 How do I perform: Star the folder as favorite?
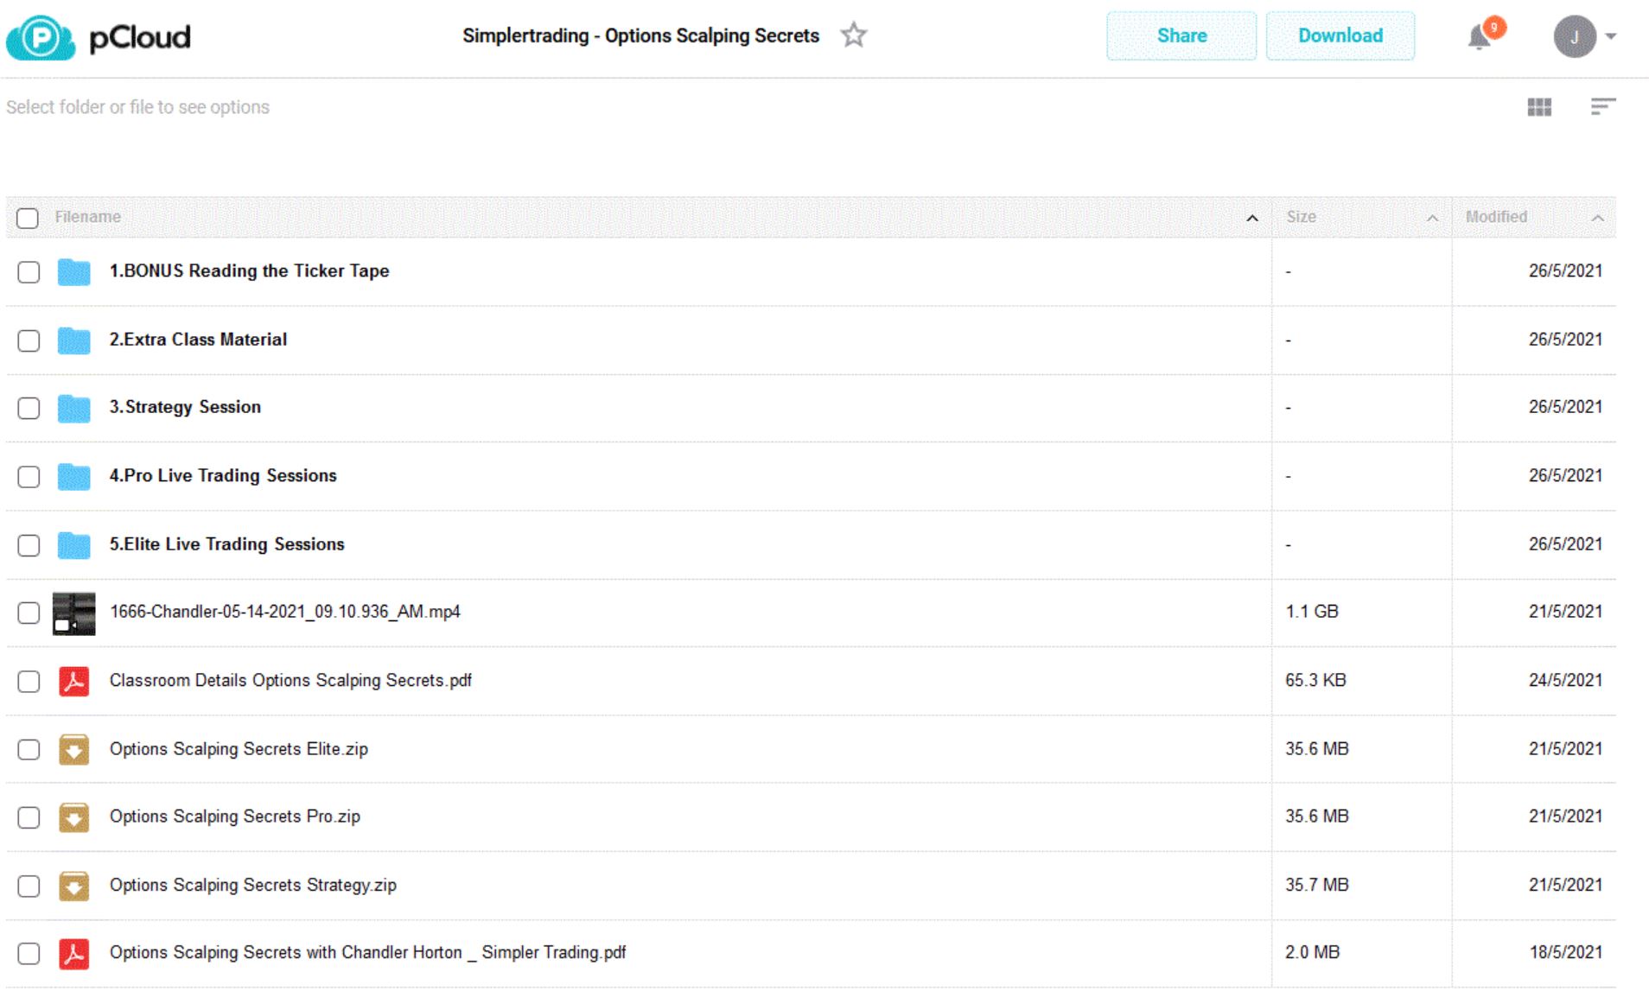pos(854,35)
